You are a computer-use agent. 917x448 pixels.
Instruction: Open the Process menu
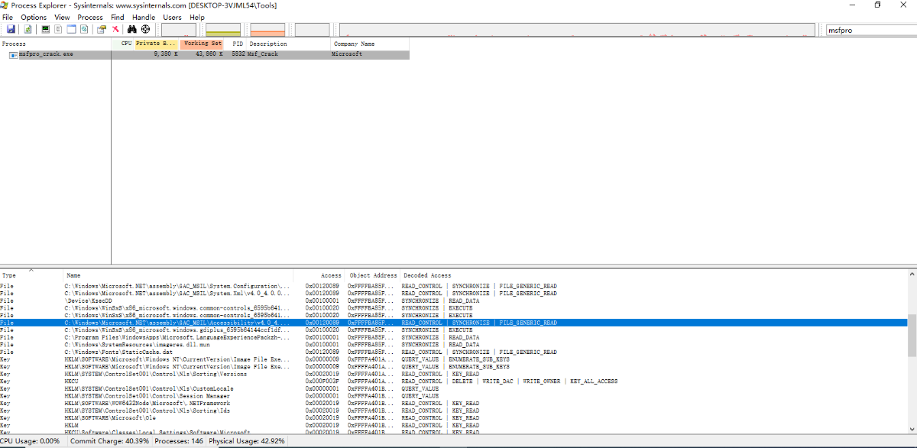click(90, 17)
